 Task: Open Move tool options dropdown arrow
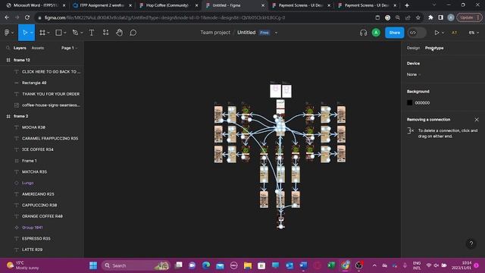[32, 33]
